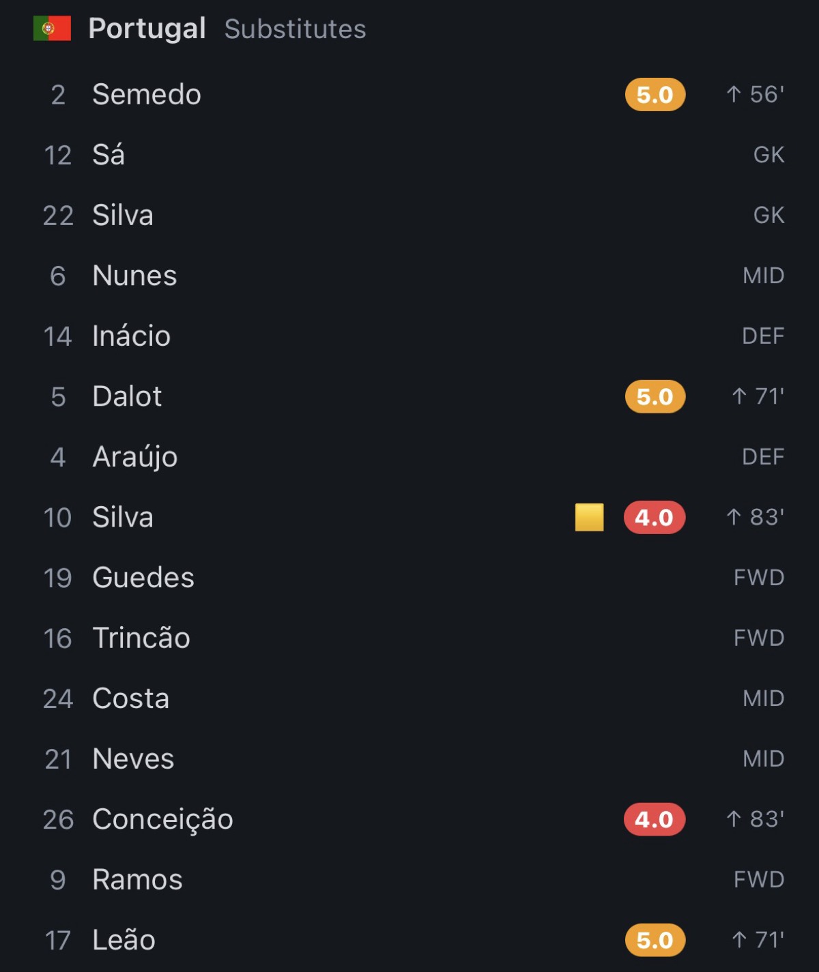Select goalkeeper Sá in the list
Screen dimensions: 819x972
pos(409,155)
